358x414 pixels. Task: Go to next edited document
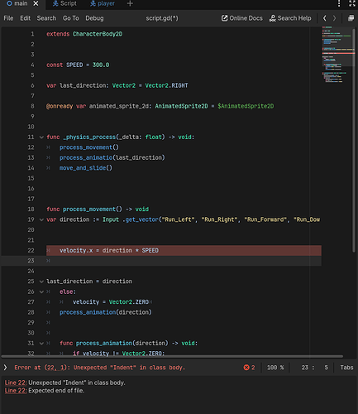(334, 18)
